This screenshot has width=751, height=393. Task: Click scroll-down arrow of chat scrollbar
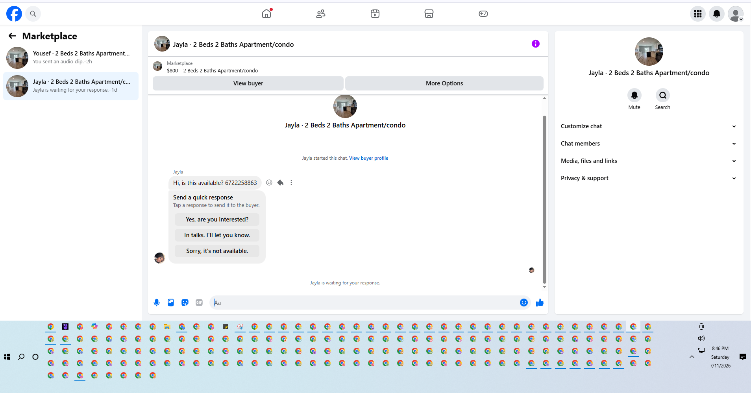tap(544, 287)
